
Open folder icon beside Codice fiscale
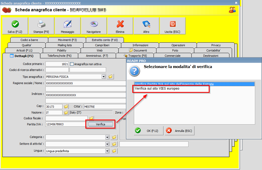tap(91, 118)
